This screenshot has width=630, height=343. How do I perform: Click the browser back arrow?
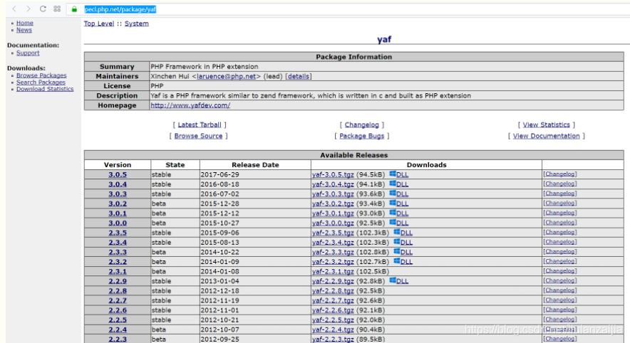14,9
